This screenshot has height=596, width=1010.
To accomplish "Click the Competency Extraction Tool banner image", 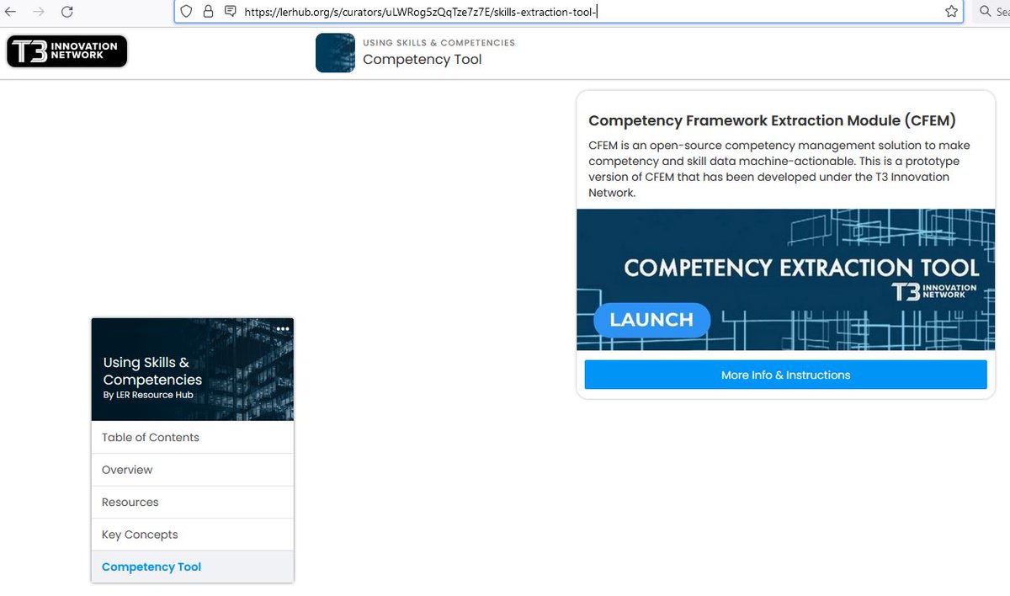I will (x=785, y=279).
